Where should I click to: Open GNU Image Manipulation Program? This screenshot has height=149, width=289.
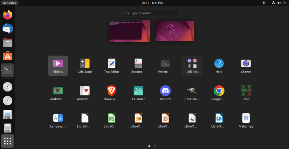point(192,93)
